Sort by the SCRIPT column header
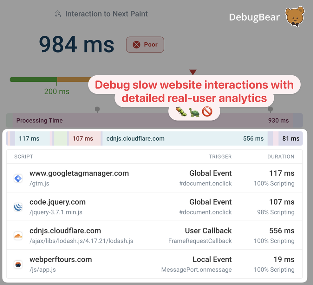This screenshot has height=285, width=313. 24,157
